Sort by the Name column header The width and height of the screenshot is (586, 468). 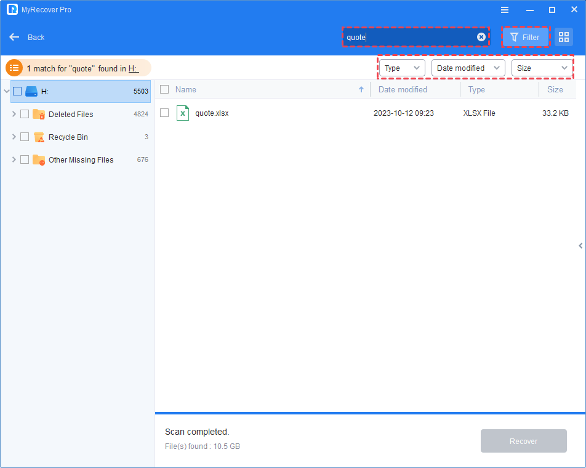pyautogui.click(x=186, y=89)
